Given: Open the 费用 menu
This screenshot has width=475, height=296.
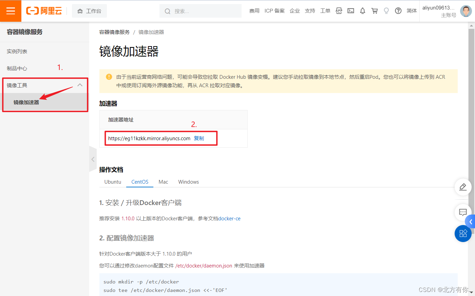Looking at the screenshot, I should pos(254,11).
